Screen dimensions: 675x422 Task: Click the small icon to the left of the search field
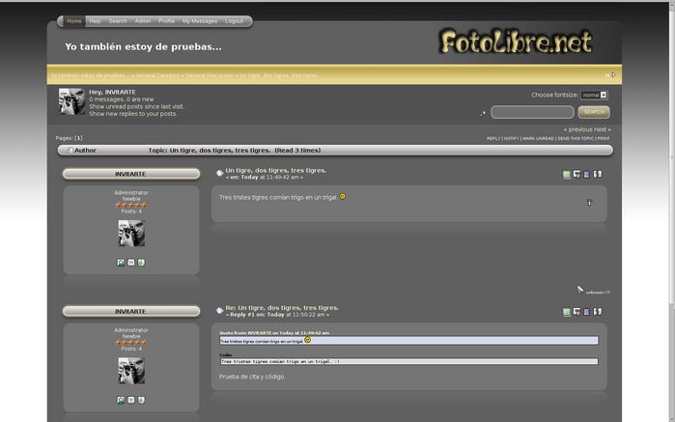tap(483, 113)
